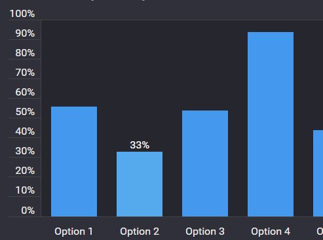Click the Option 3 bar

click(205, 163)
